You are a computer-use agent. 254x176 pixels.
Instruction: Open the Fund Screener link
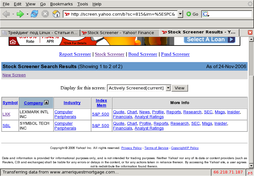pyautogui.click(x=175, y=54)
